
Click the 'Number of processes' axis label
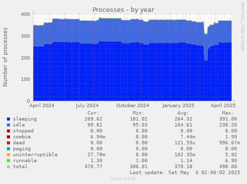coord(5,57)
